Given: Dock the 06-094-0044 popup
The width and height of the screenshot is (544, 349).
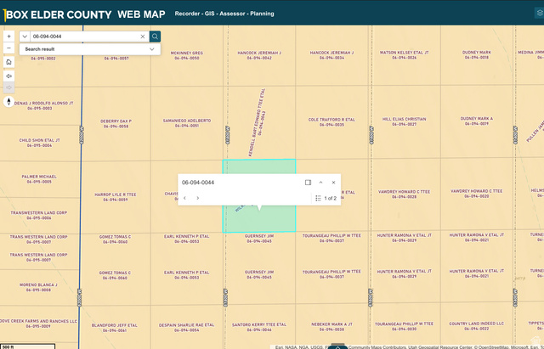Looking at the screenshot, I should [308, 183].
